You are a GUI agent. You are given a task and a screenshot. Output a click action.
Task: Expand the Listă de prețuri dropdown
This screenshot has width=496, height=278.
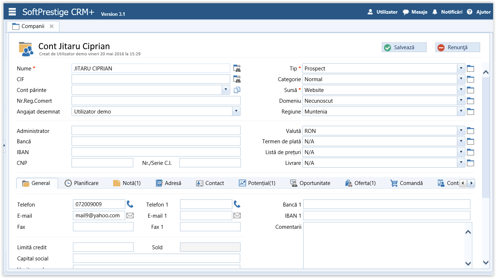click(461, 152)
